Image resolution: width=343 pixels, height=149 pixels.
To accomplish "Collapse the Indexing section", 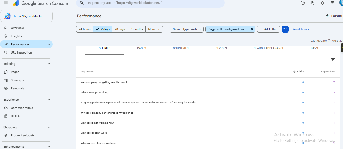I will [x=49, y=64].
